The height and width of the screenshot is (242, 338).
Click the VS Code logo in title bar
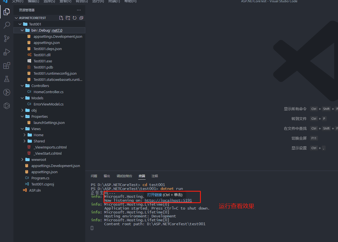pos(5,1)
